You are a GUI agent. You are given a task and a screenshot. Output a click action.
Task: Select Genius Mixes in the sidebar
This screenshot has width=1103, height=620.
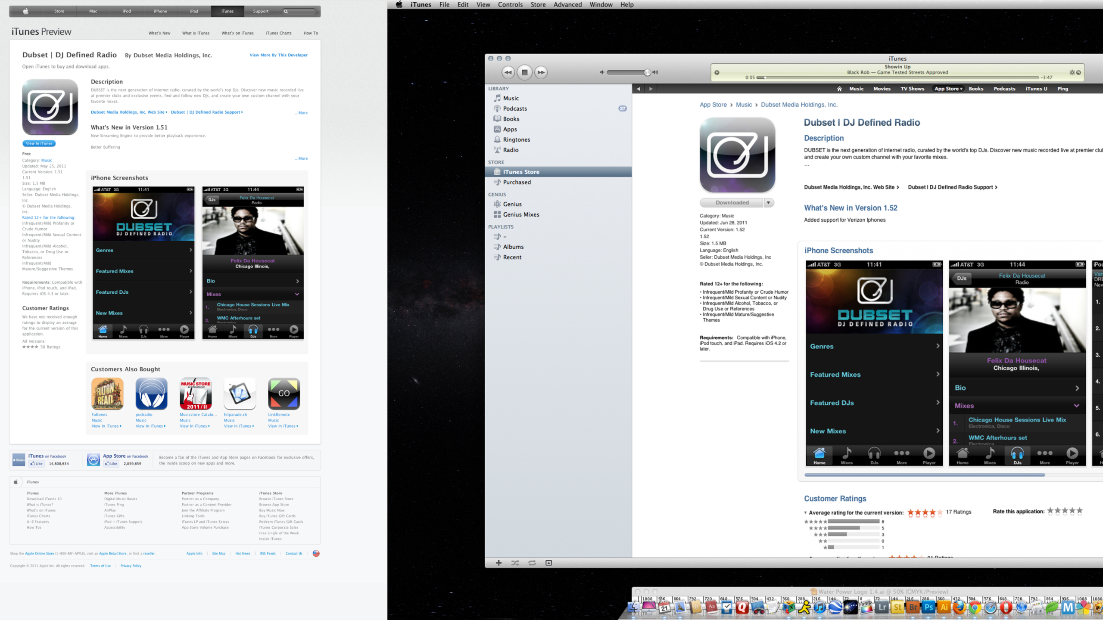click(x=520, y=214)
